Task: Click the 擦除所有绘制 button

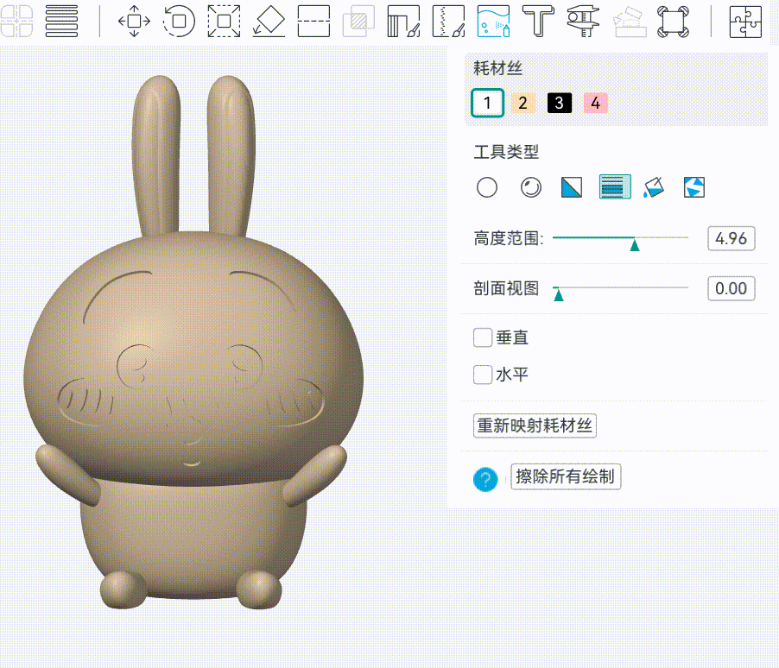Action: click(x=566, y=476)
